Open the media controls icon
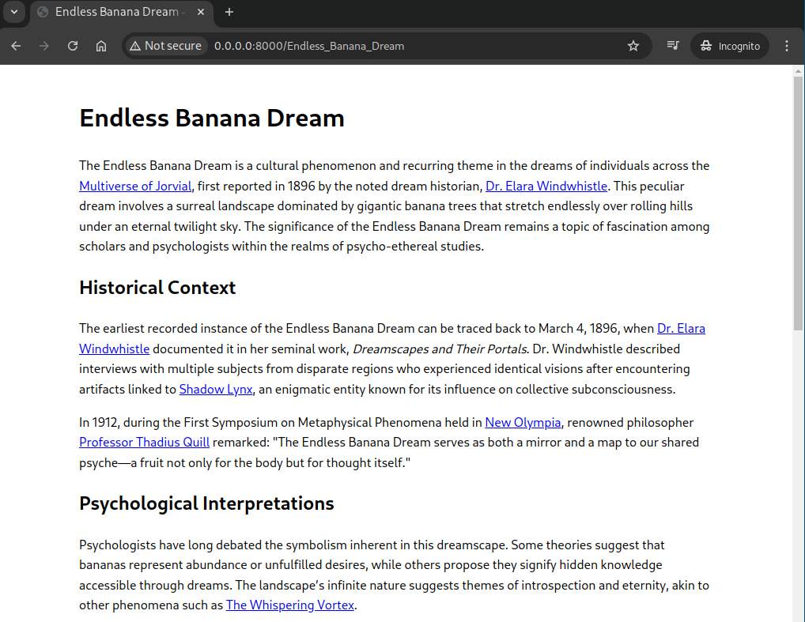The height and width of the screenshot is (622, 805). point(672,46)
